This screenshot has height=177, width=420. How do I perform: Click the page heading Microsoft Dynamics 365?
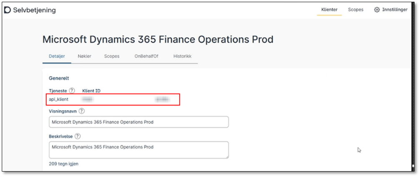click(158, 40)
